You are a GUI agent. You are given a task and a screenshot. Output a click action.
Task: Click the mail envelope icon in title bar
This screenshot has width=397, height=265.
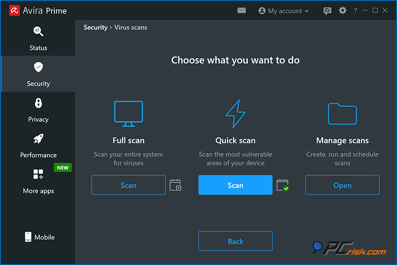[242, 11]
